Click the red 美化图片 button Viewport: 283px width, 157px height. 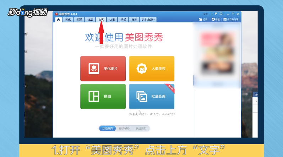[103, 69]
